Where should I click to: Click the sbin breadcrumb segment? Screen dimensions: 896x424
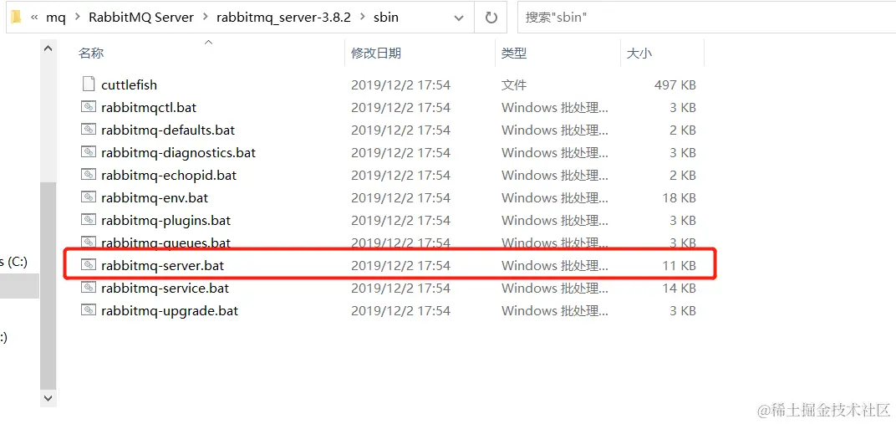pyautogui.click(x=385, y=17)
